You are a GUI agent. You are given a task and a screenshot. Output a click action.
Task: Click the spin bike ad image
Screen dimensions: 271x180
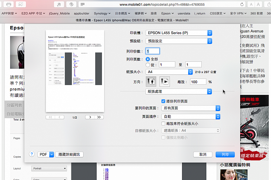pyautogui.click(x=254, y=128)
